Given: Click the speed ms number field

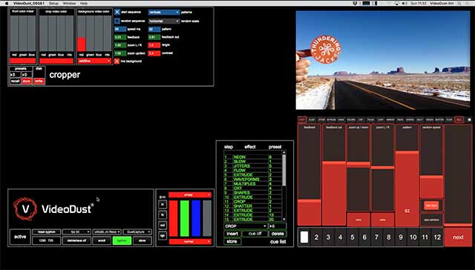Looking at the screenshot, I should (120, 30).
